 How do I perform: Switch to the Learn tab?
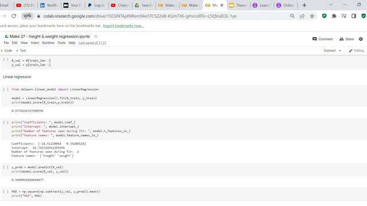(x=261, y=5)
